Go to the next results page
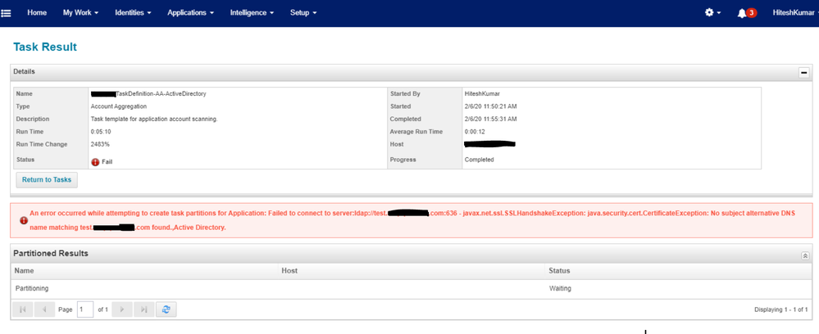The height and width of the screenshot is (334, 819). click(x=122, y=309)
